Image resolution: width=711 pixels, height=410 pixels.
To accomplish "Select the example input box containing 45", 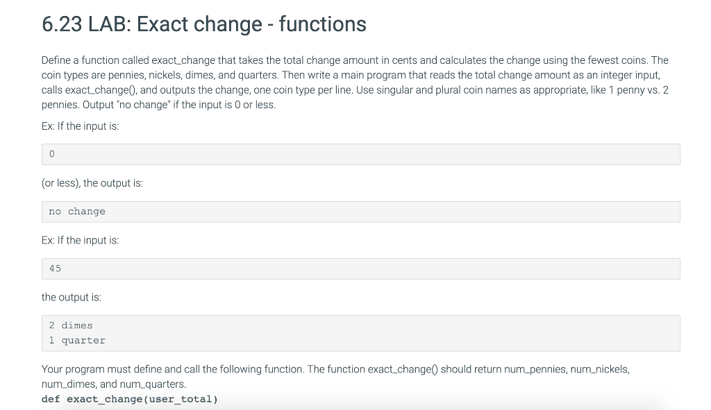I will 360,268.
